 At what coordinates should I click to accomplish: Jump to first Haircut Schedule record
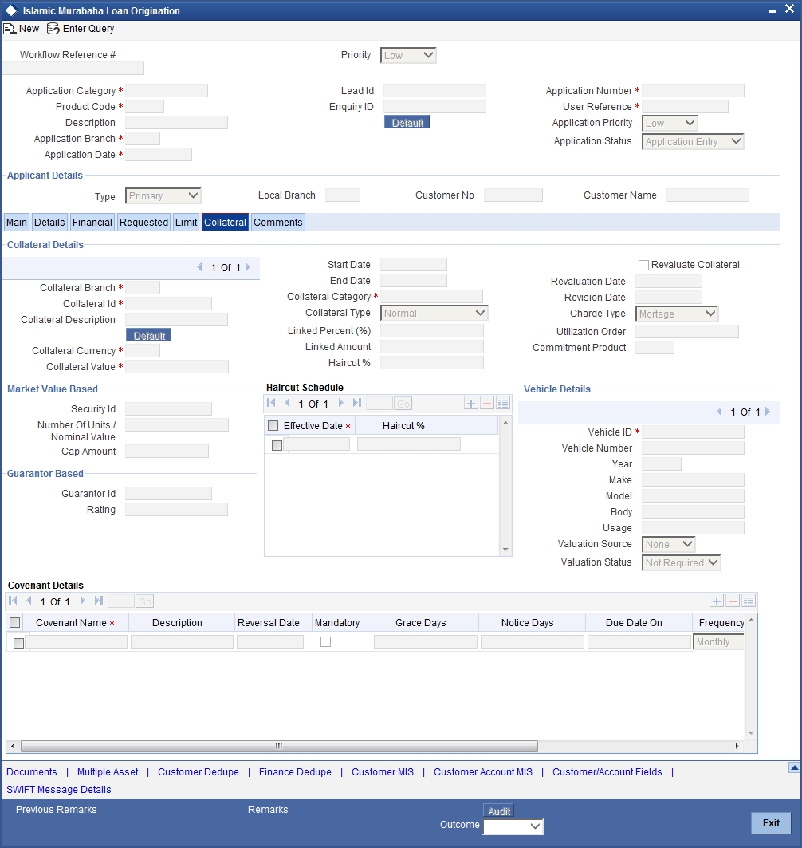click(271, 403)
